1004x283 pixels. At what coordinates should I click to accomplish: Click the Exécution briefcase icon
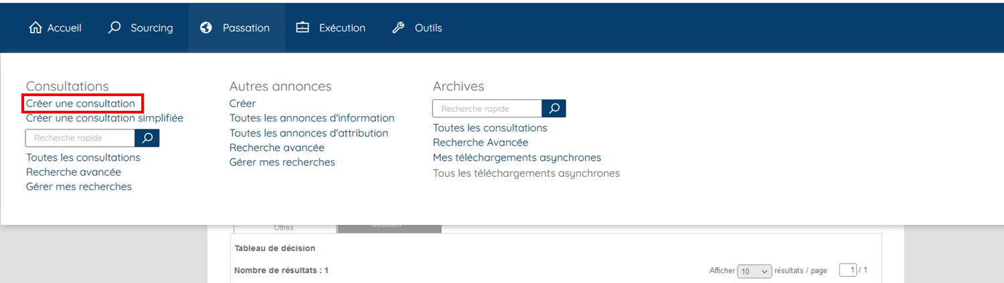click(303, 28)
